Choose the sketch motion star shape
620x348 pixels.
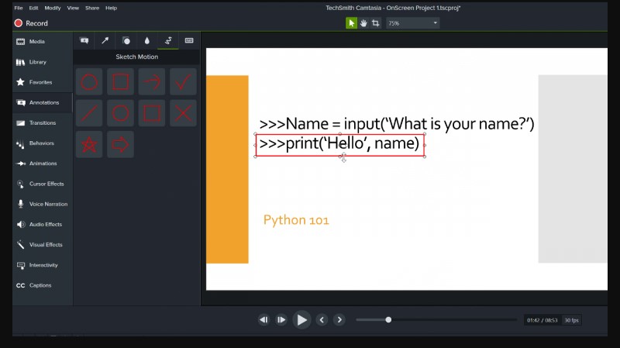[89, 144]
